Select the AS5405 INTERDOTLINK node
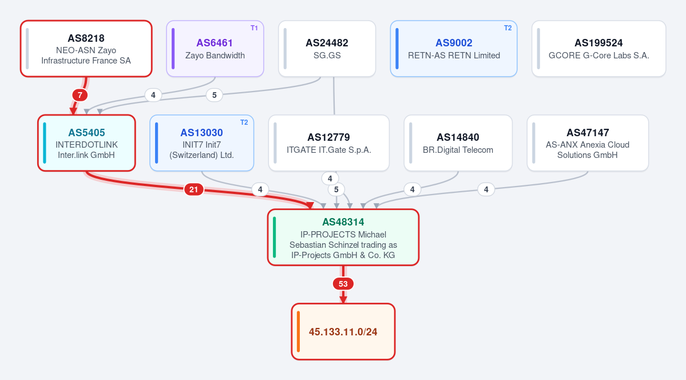The image size is (686, 380). [86, 143]
